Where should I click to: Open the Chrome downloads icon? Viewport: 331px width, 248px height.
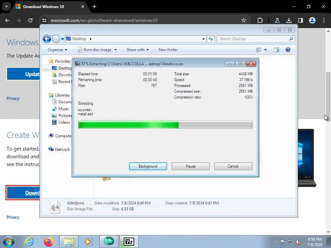point(289,20)
